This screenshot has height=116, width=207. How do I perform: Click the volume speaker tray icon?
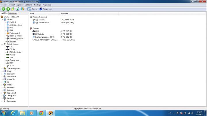click(192, 113)
